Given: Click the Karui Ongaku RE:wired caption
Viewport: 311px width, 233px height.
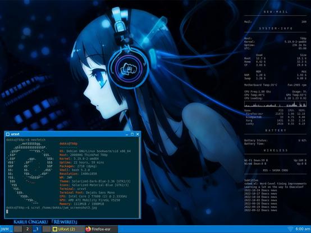Looking at the screenshot, I should [45, 222].
